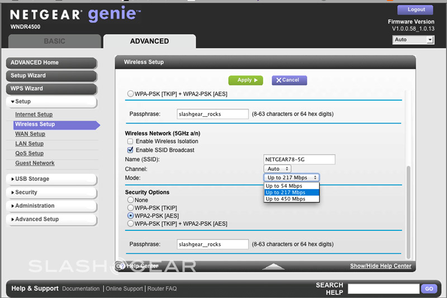Screen dimensions: 447x298
Task: Click the Cancel button
Action: pyautogui.click(x=289, y=80)
